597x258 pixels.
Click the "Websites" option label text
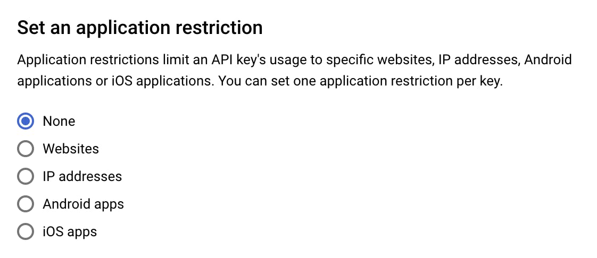tap(71, 149)
